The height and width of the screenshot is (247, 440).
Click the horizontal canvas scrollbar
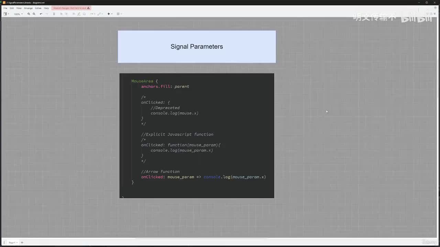click(x=201, y=238)
